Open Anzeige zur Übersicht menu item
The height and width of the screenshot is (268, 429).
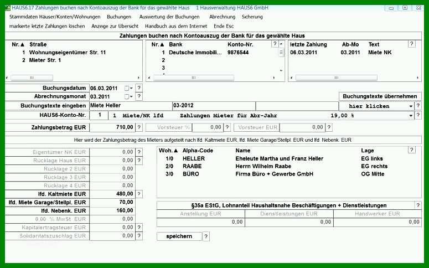115,26
